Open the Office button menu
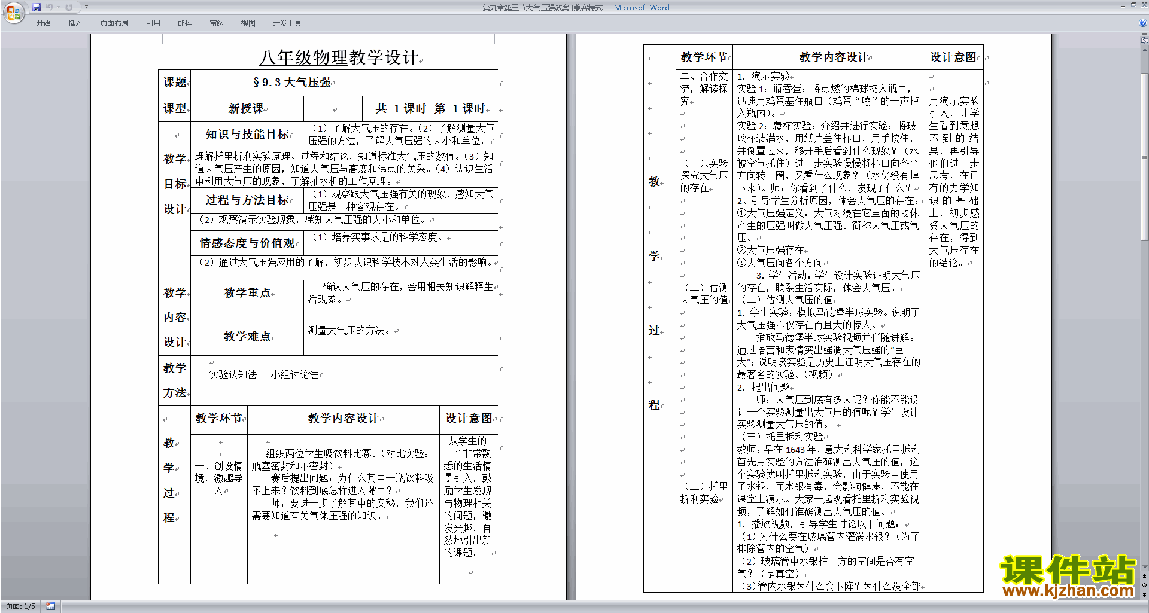Image resolution: width=1149 pixels, height=613 pixels. (13, 12)
